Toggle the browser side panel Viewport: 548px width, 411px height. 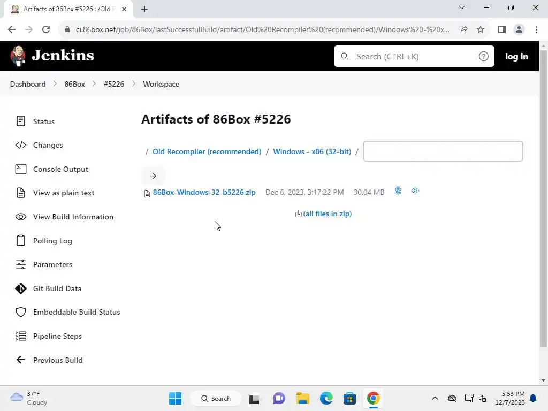pos(502,30)
